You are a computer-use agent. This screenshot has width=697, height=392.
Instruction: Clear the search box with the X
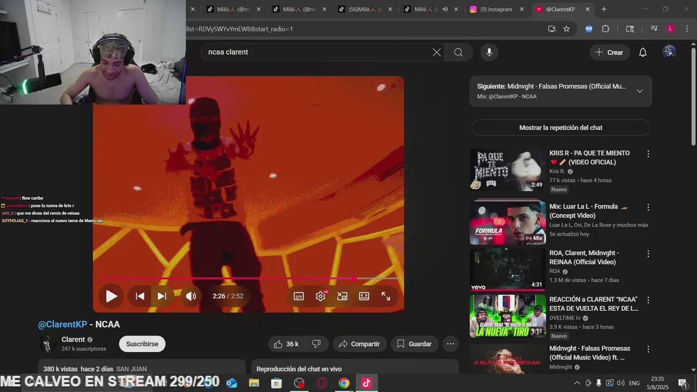point(437,52)
